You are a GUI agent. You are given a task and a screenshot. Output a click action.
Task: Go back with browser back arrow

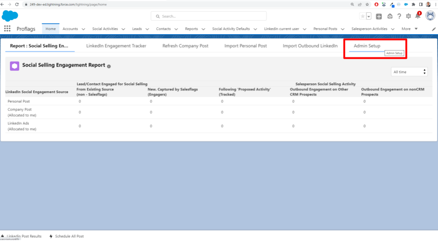[x=2, y=5]
